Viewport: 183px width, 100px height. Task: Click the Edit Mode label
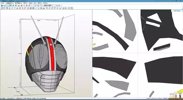(x=177, y=11)
